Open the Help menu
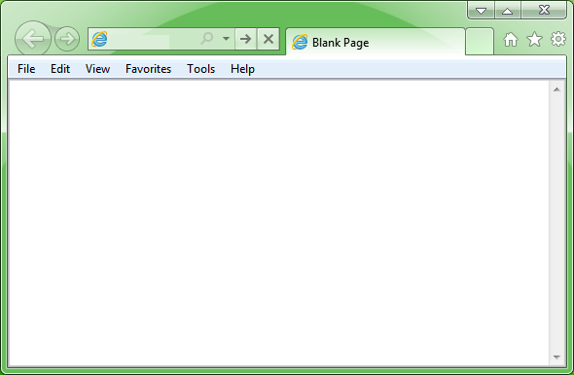Screen dimensions: 574x375 [242, 69]
